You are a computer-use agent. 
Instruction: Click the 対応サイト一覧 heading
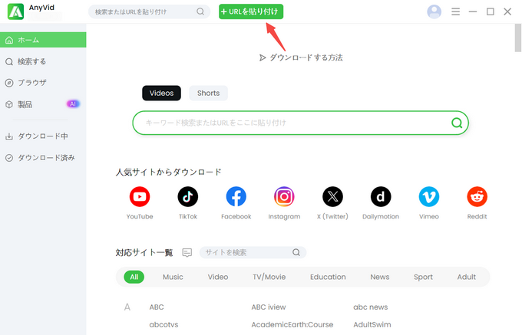point(144,252)
